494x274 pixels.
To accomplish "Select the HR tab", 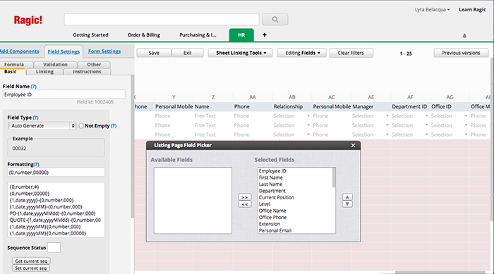I will 241,35.
